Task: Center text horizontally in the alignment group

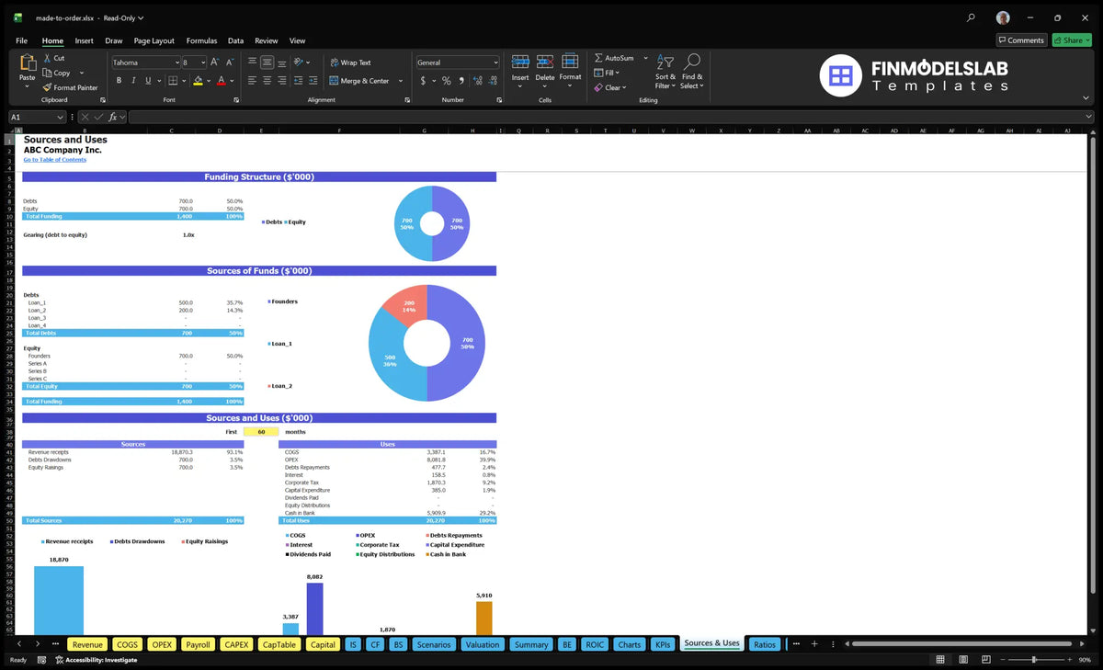Action: coord(267,81)
